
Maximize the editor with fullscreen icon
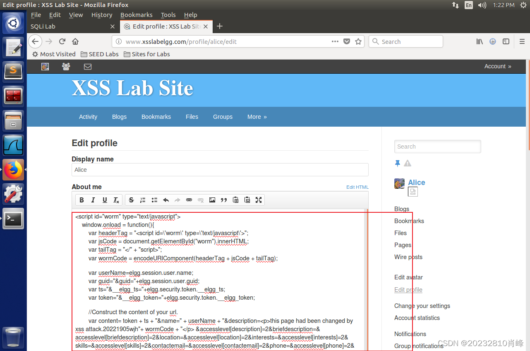pos(259,200)
